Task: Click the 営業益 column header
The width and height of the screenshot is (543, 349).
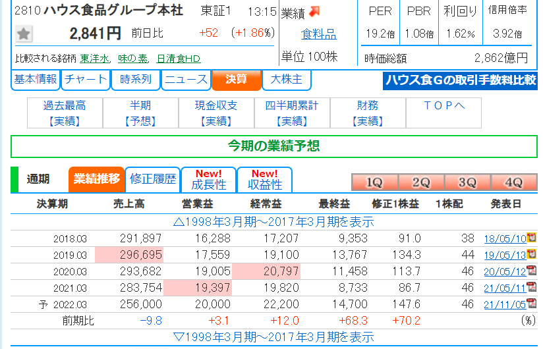Action: point(198,204)
